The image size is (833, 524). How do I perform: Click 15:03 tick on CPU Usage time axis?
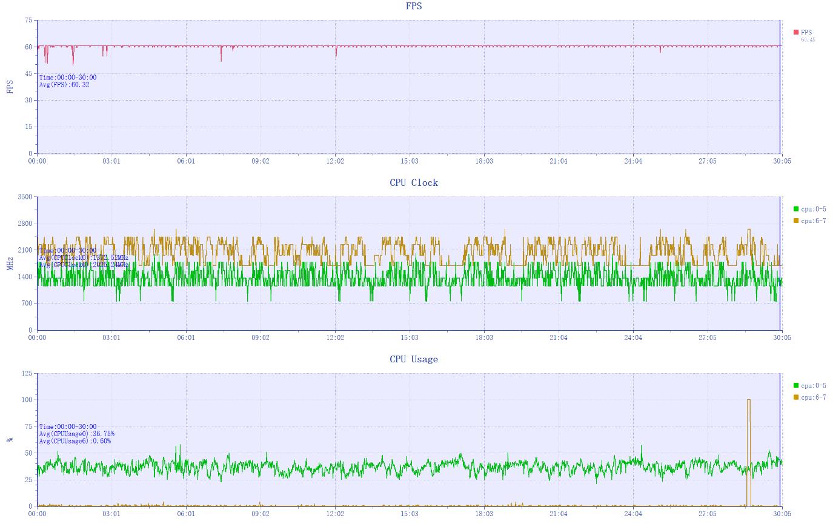point(410,514)
